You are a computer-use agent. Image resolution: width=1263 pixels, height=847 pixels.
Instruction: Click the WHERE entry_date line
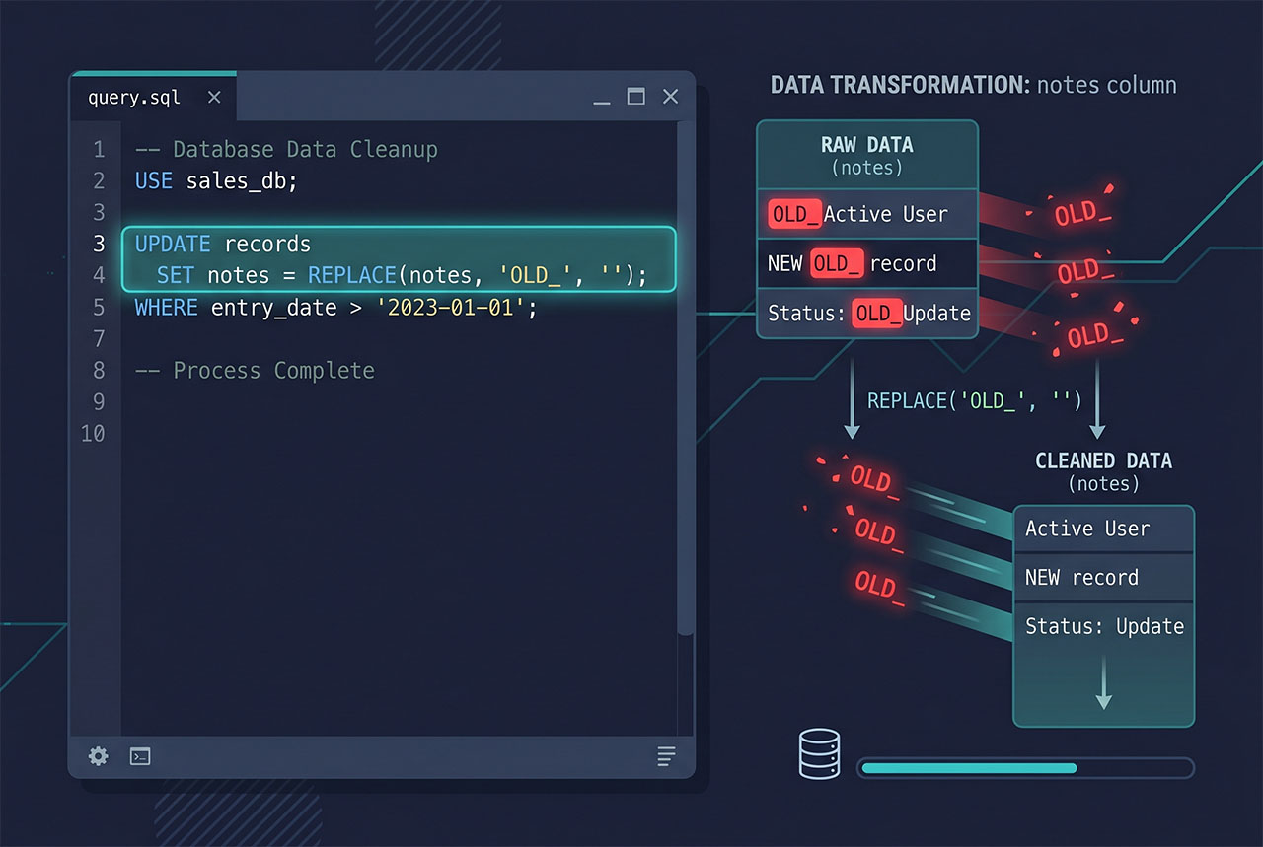336,307
